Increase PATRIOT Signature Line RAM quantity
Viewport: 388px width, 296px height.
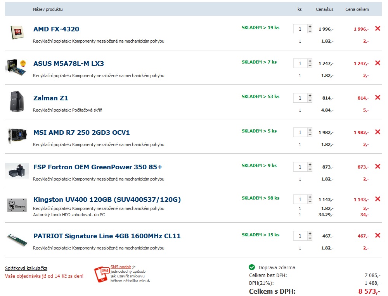pos(310,234)
